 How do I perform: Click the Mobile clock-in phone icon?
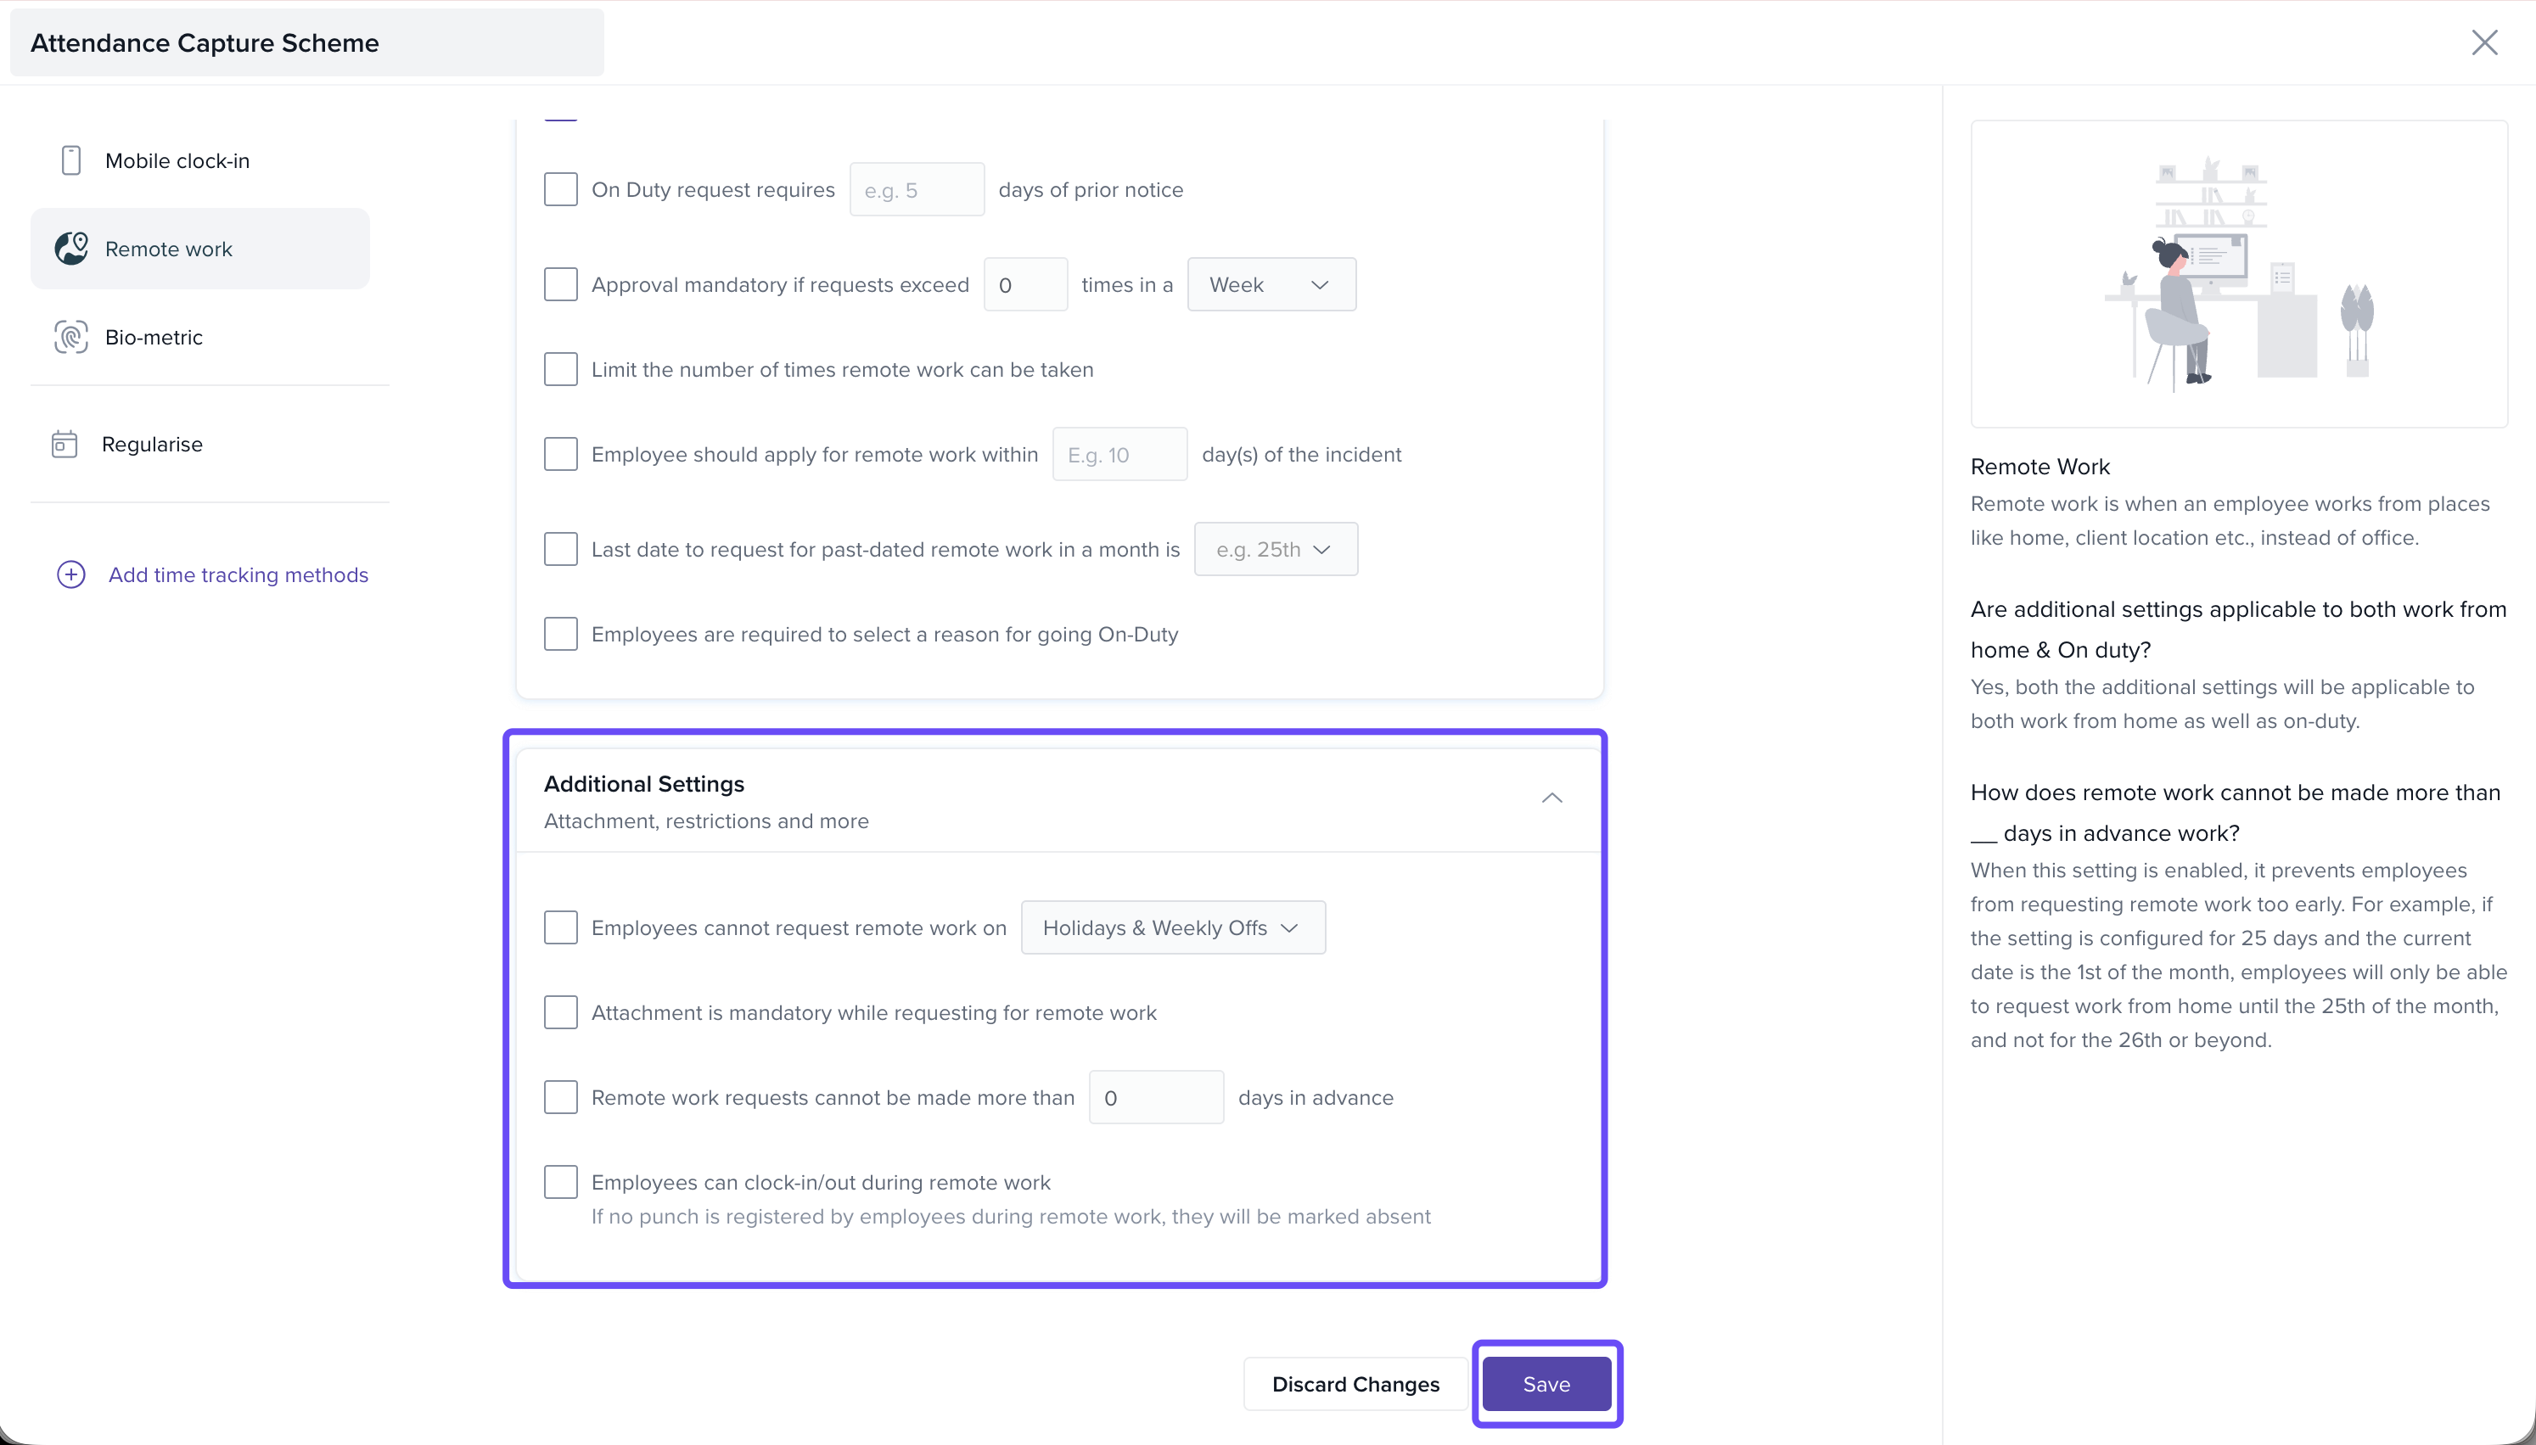click(70, 160)
